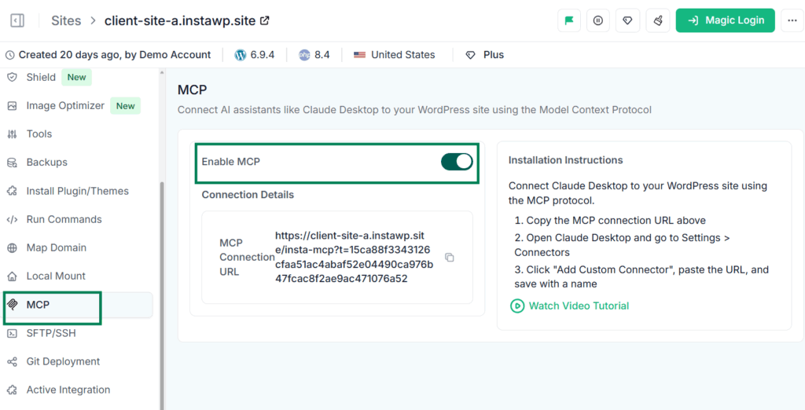The image size is (805, 410).
Task: Open the three-dot more options menu
Action: (x=792, y=20)
